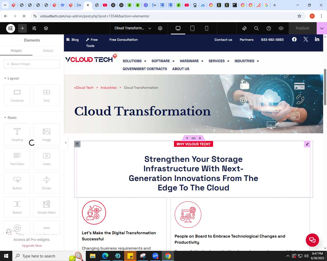Expand the SOFTWARE menu
The height and width of the screenshot is (261, 327).
(163, 61)
